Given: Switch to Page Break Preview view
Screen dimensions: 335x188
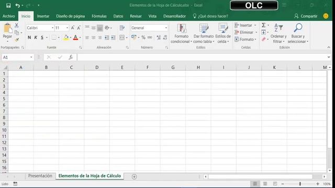Looking at the screenshot, I should point(275,184).
